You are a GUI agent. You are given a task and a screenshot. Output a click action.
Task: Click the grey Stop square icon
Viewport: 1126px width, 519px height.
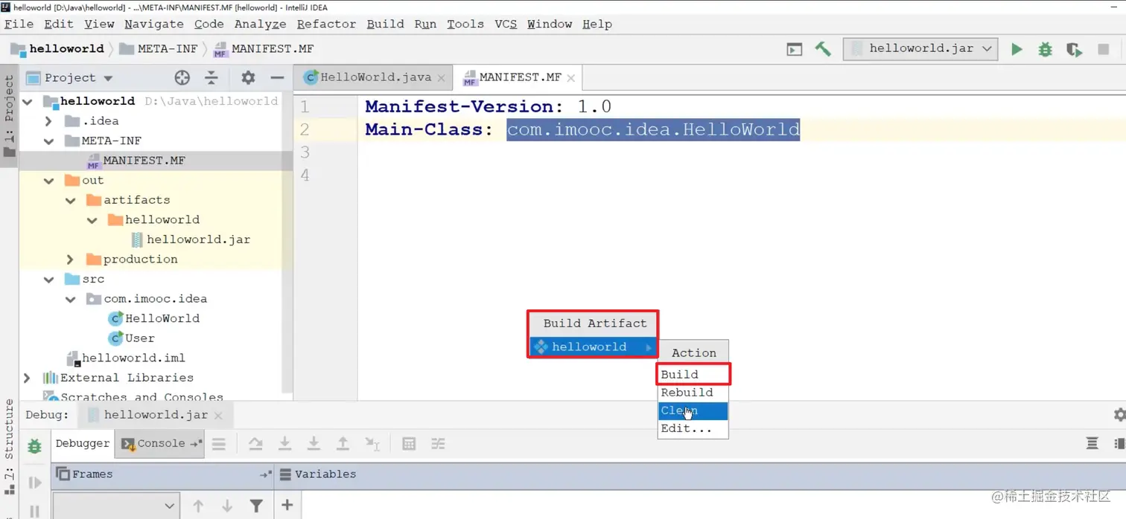(1104, 49)
